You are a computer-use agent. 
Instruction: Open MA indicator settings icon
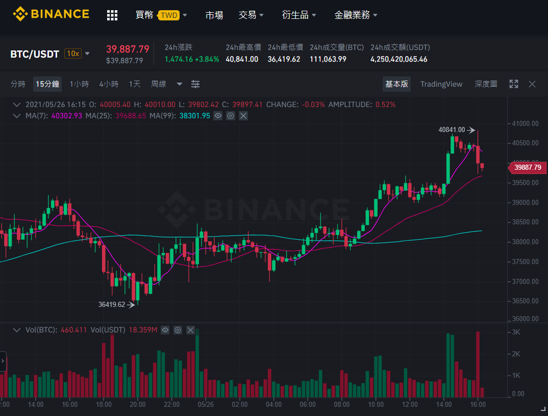231,116
